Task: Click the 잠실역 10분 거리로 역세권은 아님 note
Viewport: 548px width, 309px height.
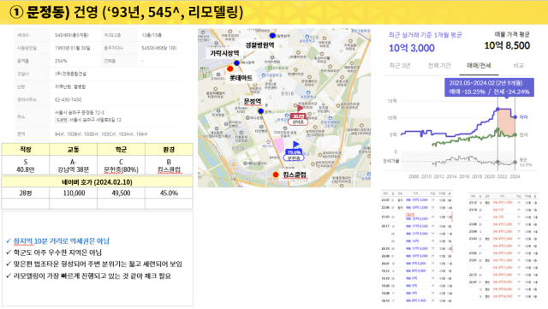Action: tap(61, 241)
